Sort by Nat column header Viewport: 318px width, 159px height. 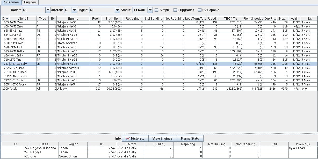click(309, 18)
